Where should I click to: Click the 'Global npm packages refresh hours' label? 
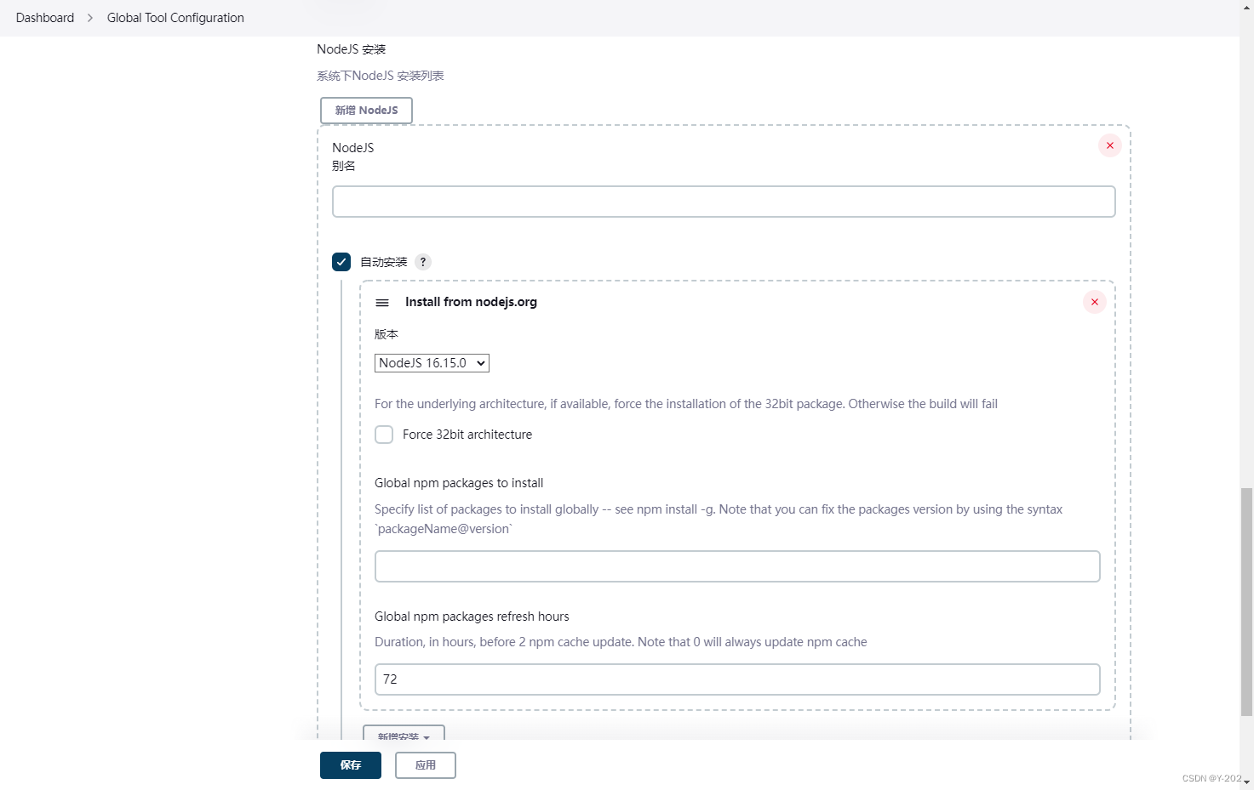472,617
